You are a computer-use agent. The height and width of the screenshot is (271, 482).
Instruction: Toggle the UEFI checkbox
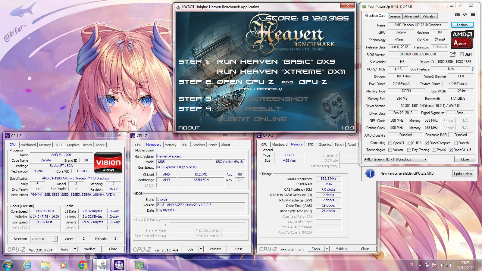point(461,55)
